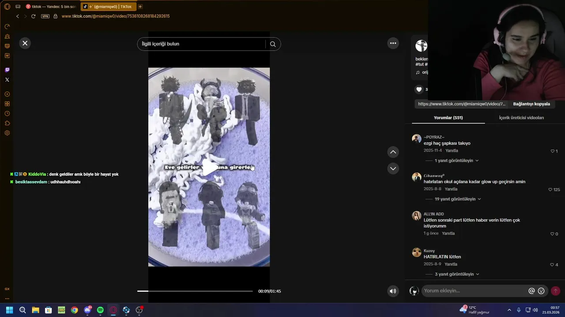The width and height of the screenshot is (565, 317).
Task: Show hidden system tray icons chevron
Action: (509, 310)
